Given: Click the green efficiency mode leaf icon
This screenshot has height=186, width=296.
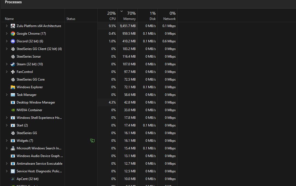Looking at the screenshot, I should [92, 141].
